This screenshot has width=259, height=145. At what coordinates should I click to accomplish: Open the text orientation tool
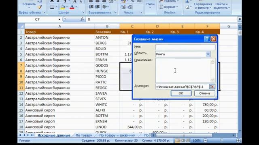click(104, 7)
